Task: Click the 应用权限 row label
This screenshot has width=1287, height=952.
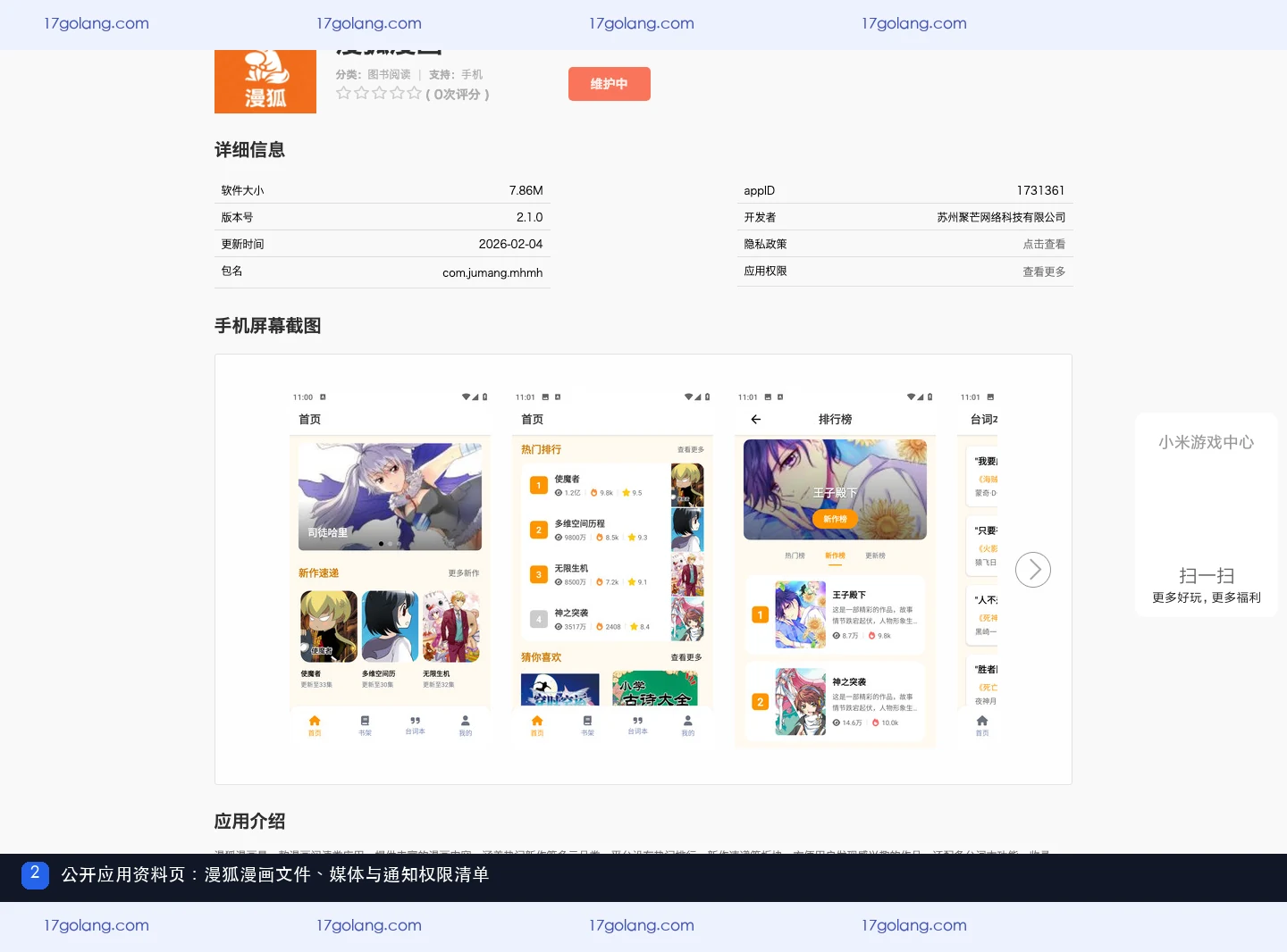Action: (765, 271)
